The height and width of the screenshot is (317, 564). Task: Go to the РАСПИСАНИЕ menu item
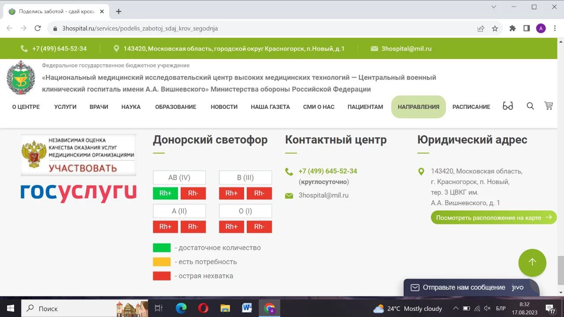coord(471,107)
